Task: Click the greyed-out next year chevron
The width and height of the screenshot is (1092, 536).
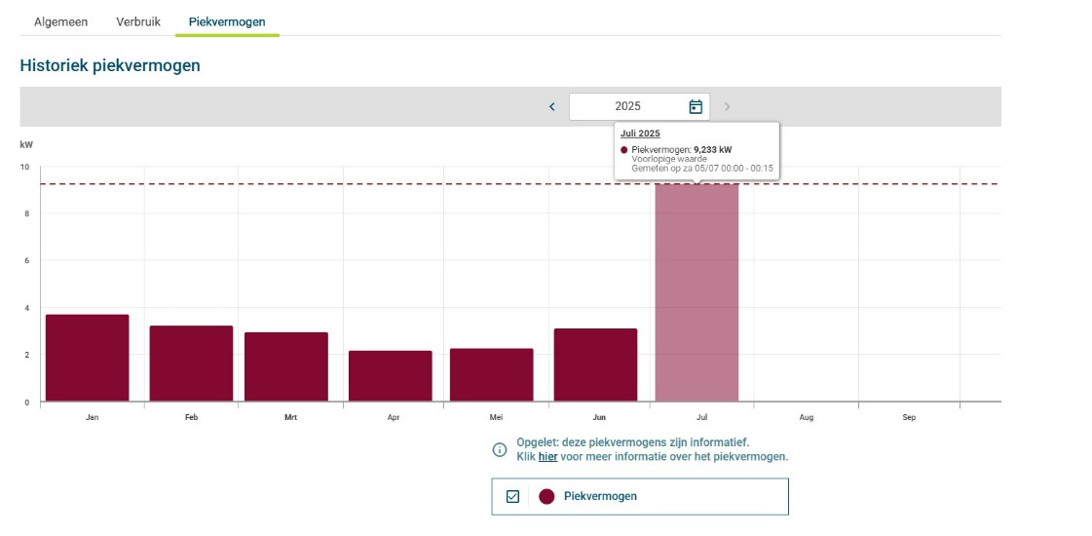Action: click(x=727, y=106)
